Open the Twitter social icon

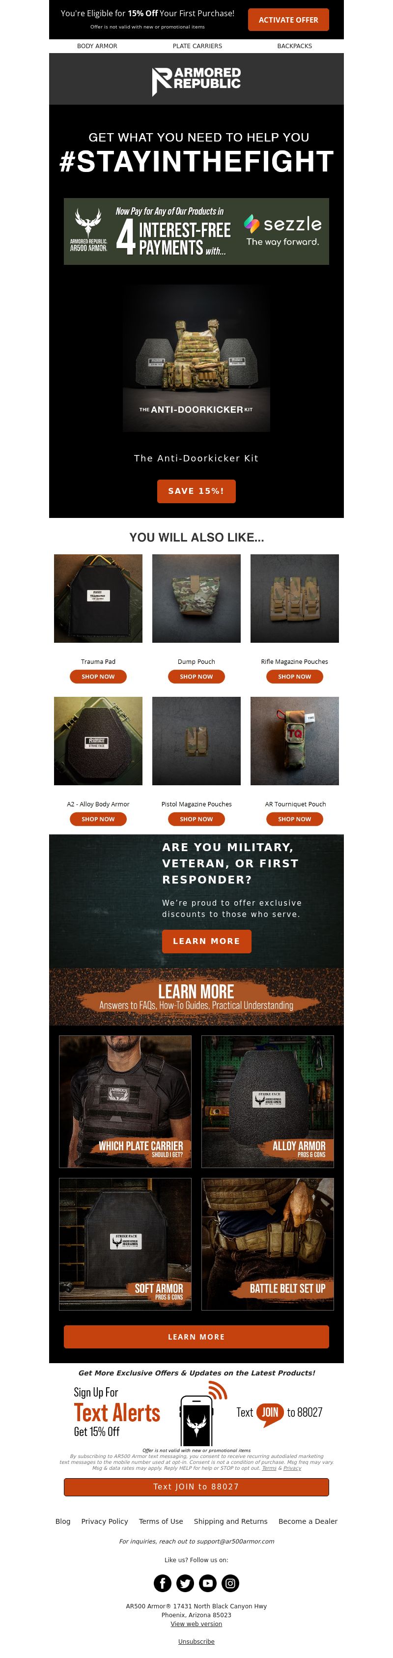pyautogui.click(x=185, y=1583)
